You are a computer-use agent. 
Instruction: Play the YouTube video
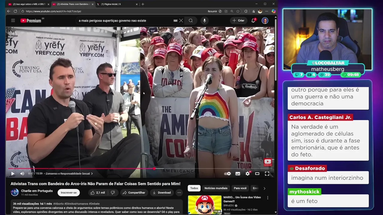coord(13,173)
